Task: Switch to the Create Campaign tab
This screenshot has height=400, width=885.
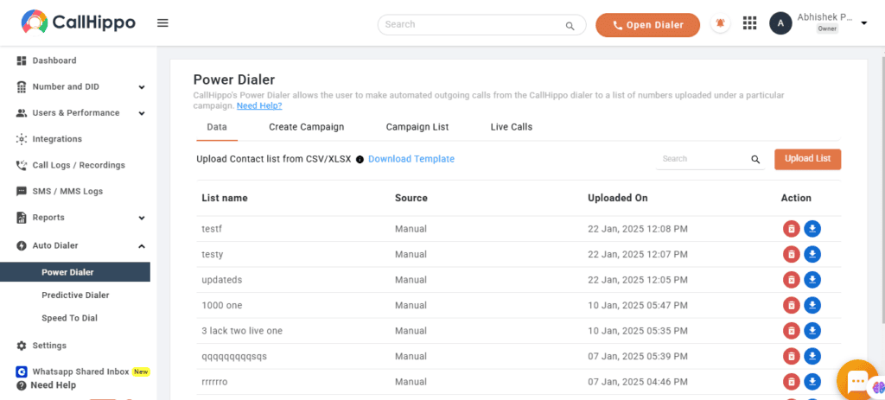Action: coord(307,127)
